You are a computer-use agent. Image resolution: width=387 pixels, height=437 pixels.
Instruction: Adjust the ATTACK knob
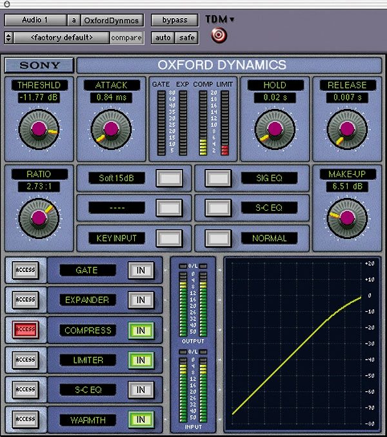coord(111,130)
